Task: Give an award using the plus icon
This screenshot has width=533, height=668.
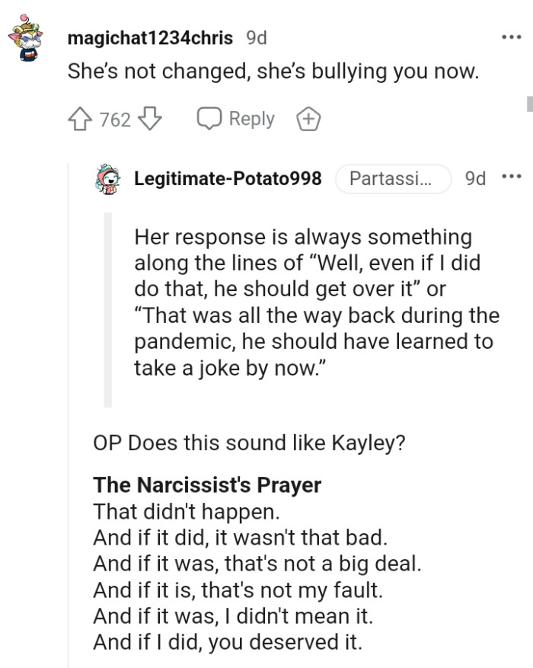Action: tap(308, 118)
